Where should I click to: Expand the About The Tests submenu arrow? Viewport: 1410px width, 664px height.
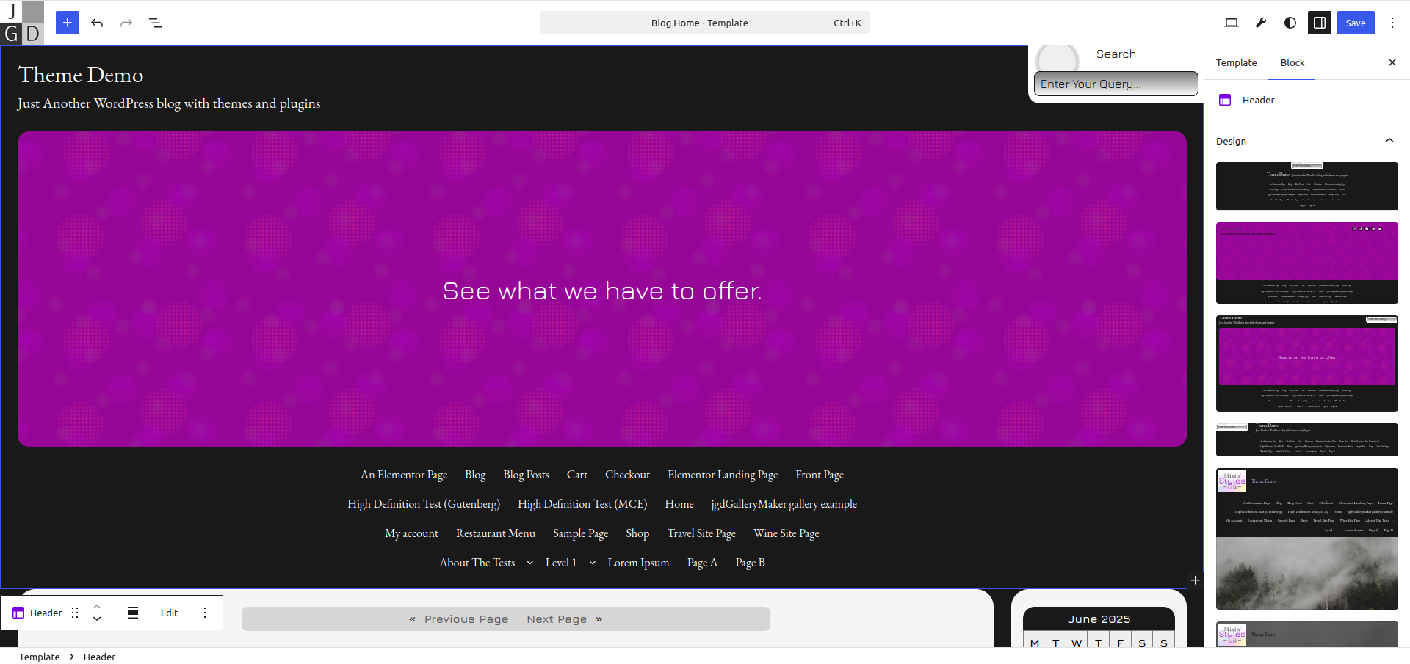530,563
